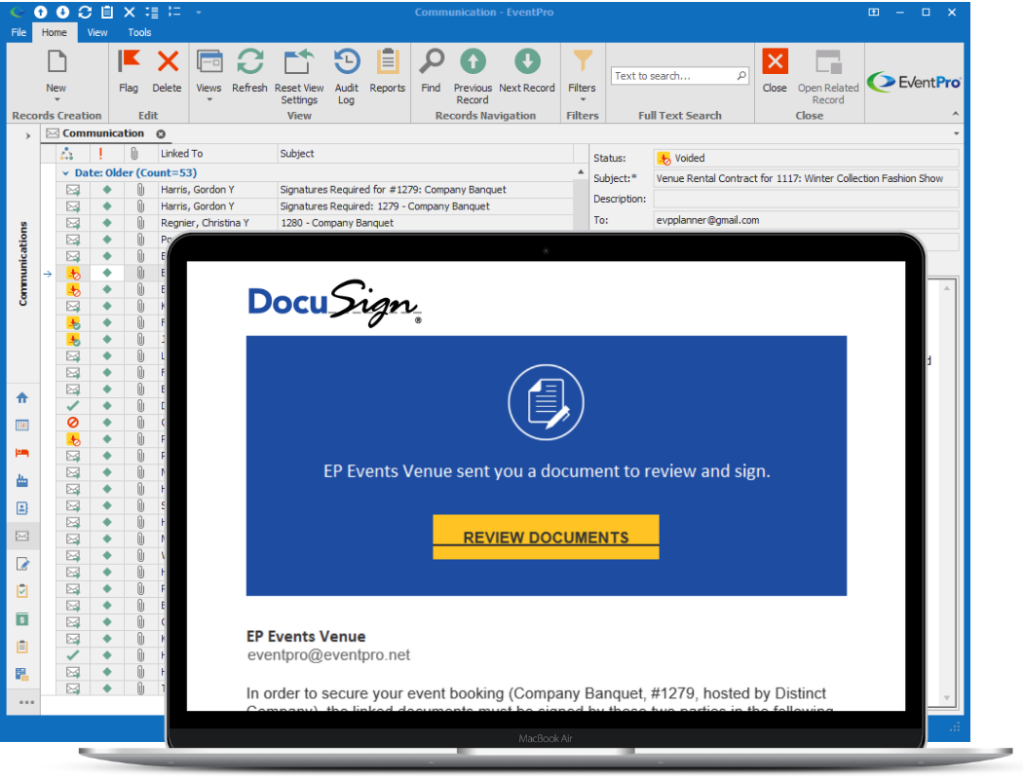The image size is (1023, 780).
Task: Select row 'Signatures Required for #1279: Company Banquet'
Action: 315,190
